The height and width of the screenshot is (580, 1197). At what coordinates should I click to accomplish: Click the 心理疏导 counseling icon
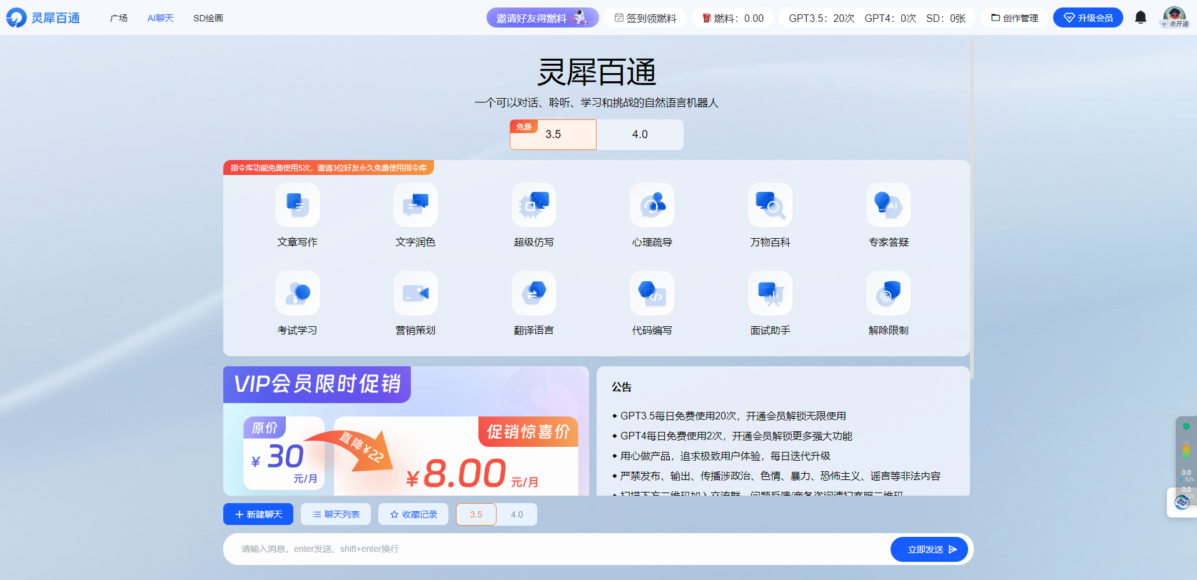pyautogui.click(x=652, y=205)
